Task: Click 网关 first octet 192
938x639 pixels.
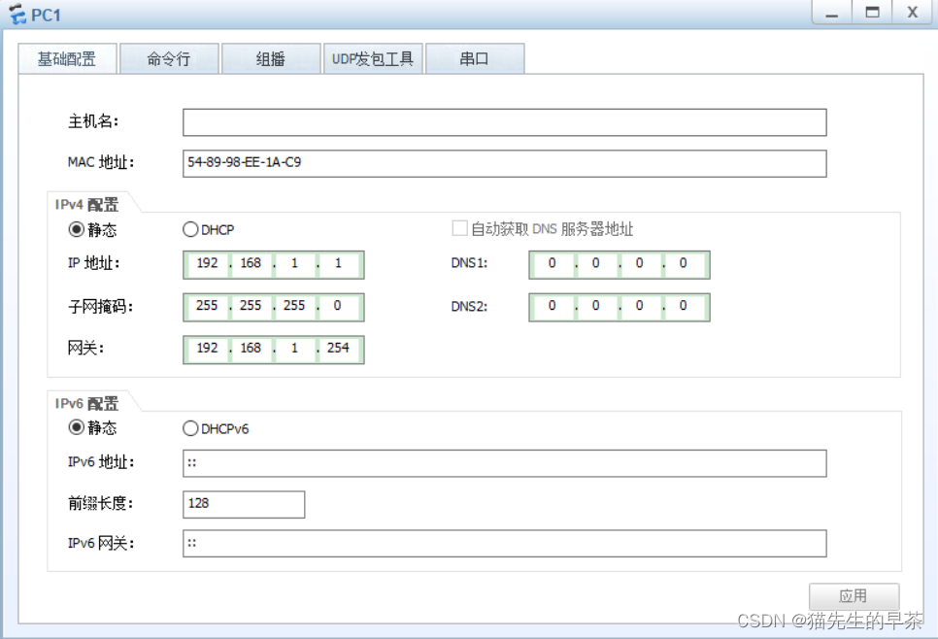Action: 207,349
